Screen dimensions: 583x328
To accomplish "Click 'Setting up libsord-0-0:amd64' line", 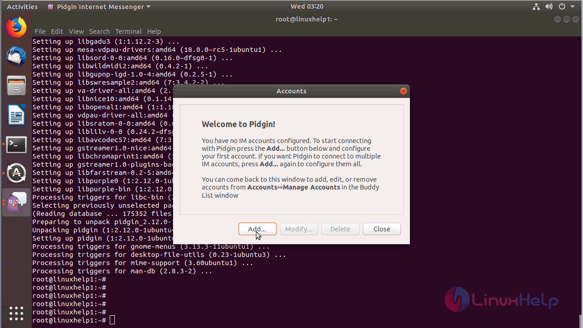I will 133,58.
